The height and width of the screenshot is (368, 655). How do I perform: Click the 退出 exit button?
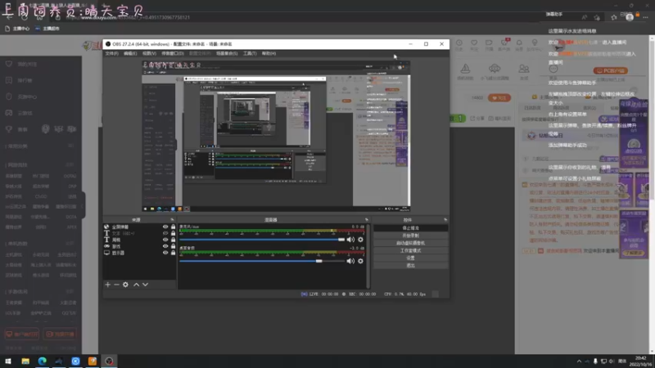411,266
